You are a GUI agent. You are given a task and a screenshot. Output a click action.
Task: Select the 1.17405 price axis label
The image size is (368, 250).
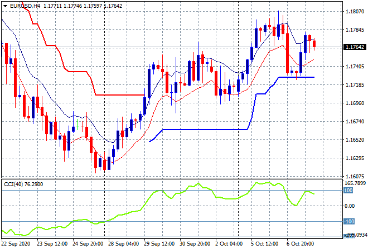pos(355,67)
